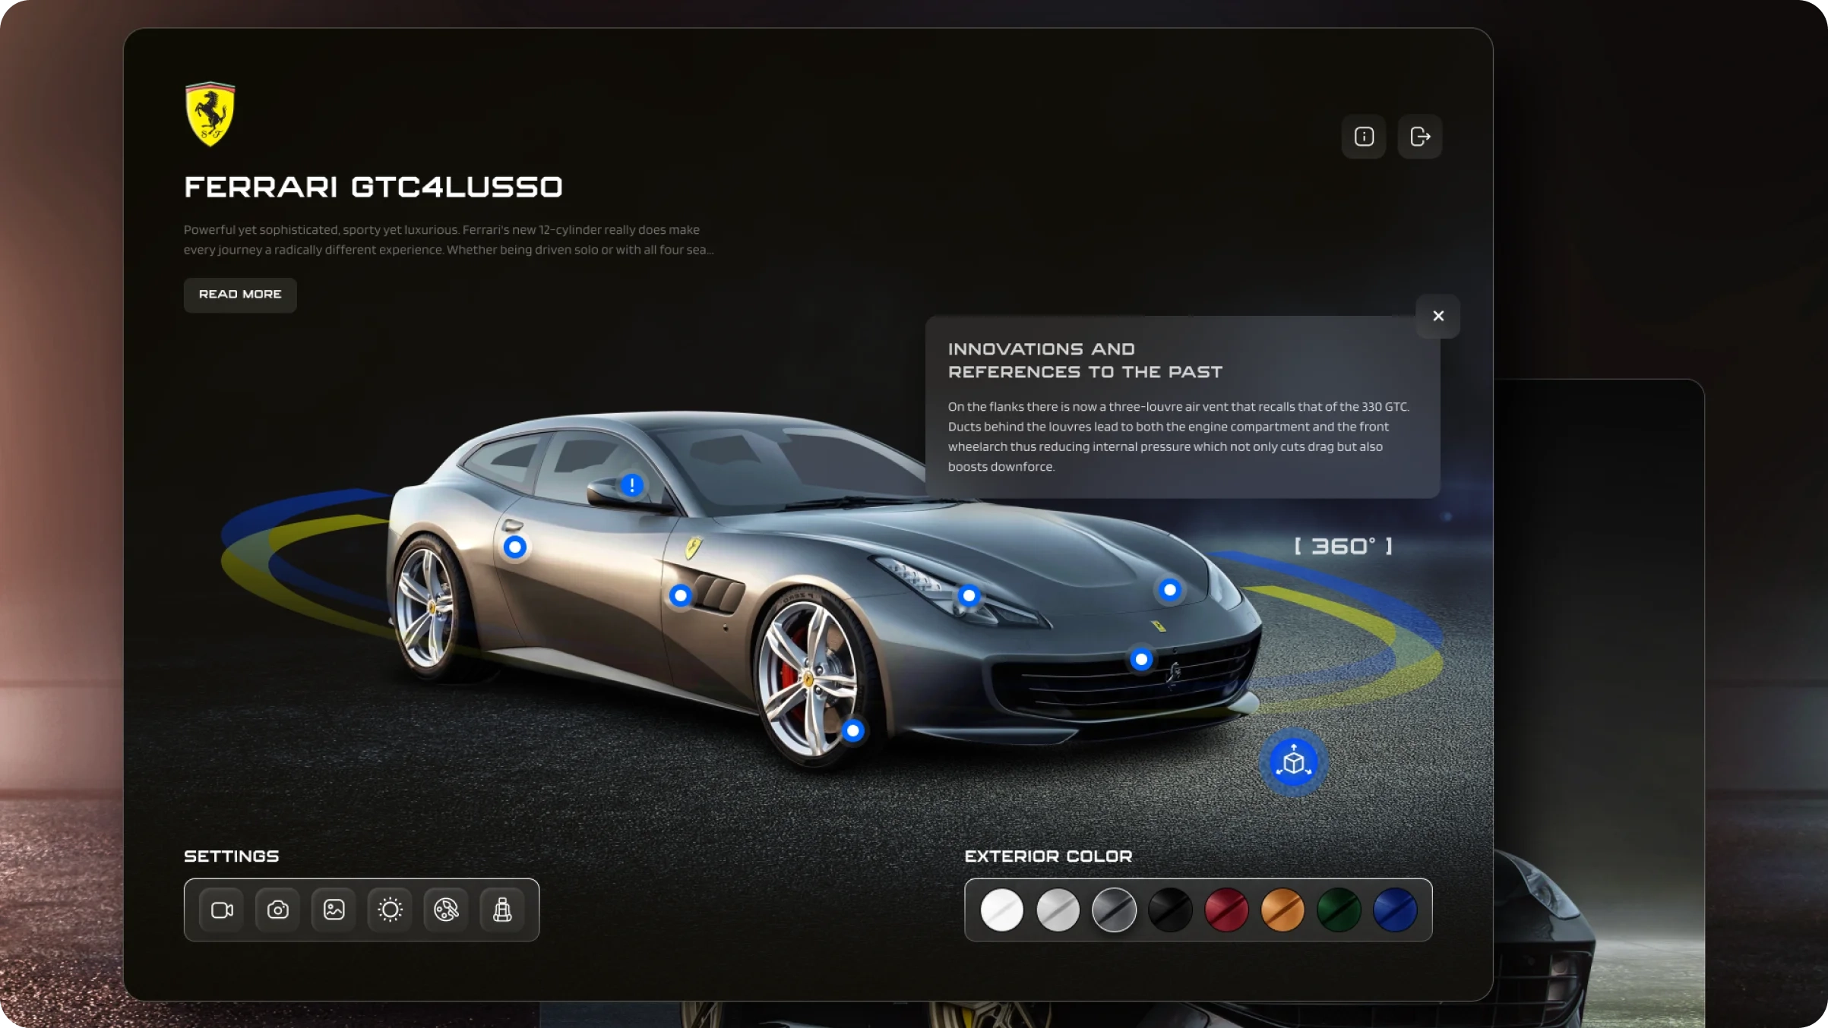Click READ MORE button for description
Image resolution: width=1828 pixels, height=1028 pixels.
[240, 294]
